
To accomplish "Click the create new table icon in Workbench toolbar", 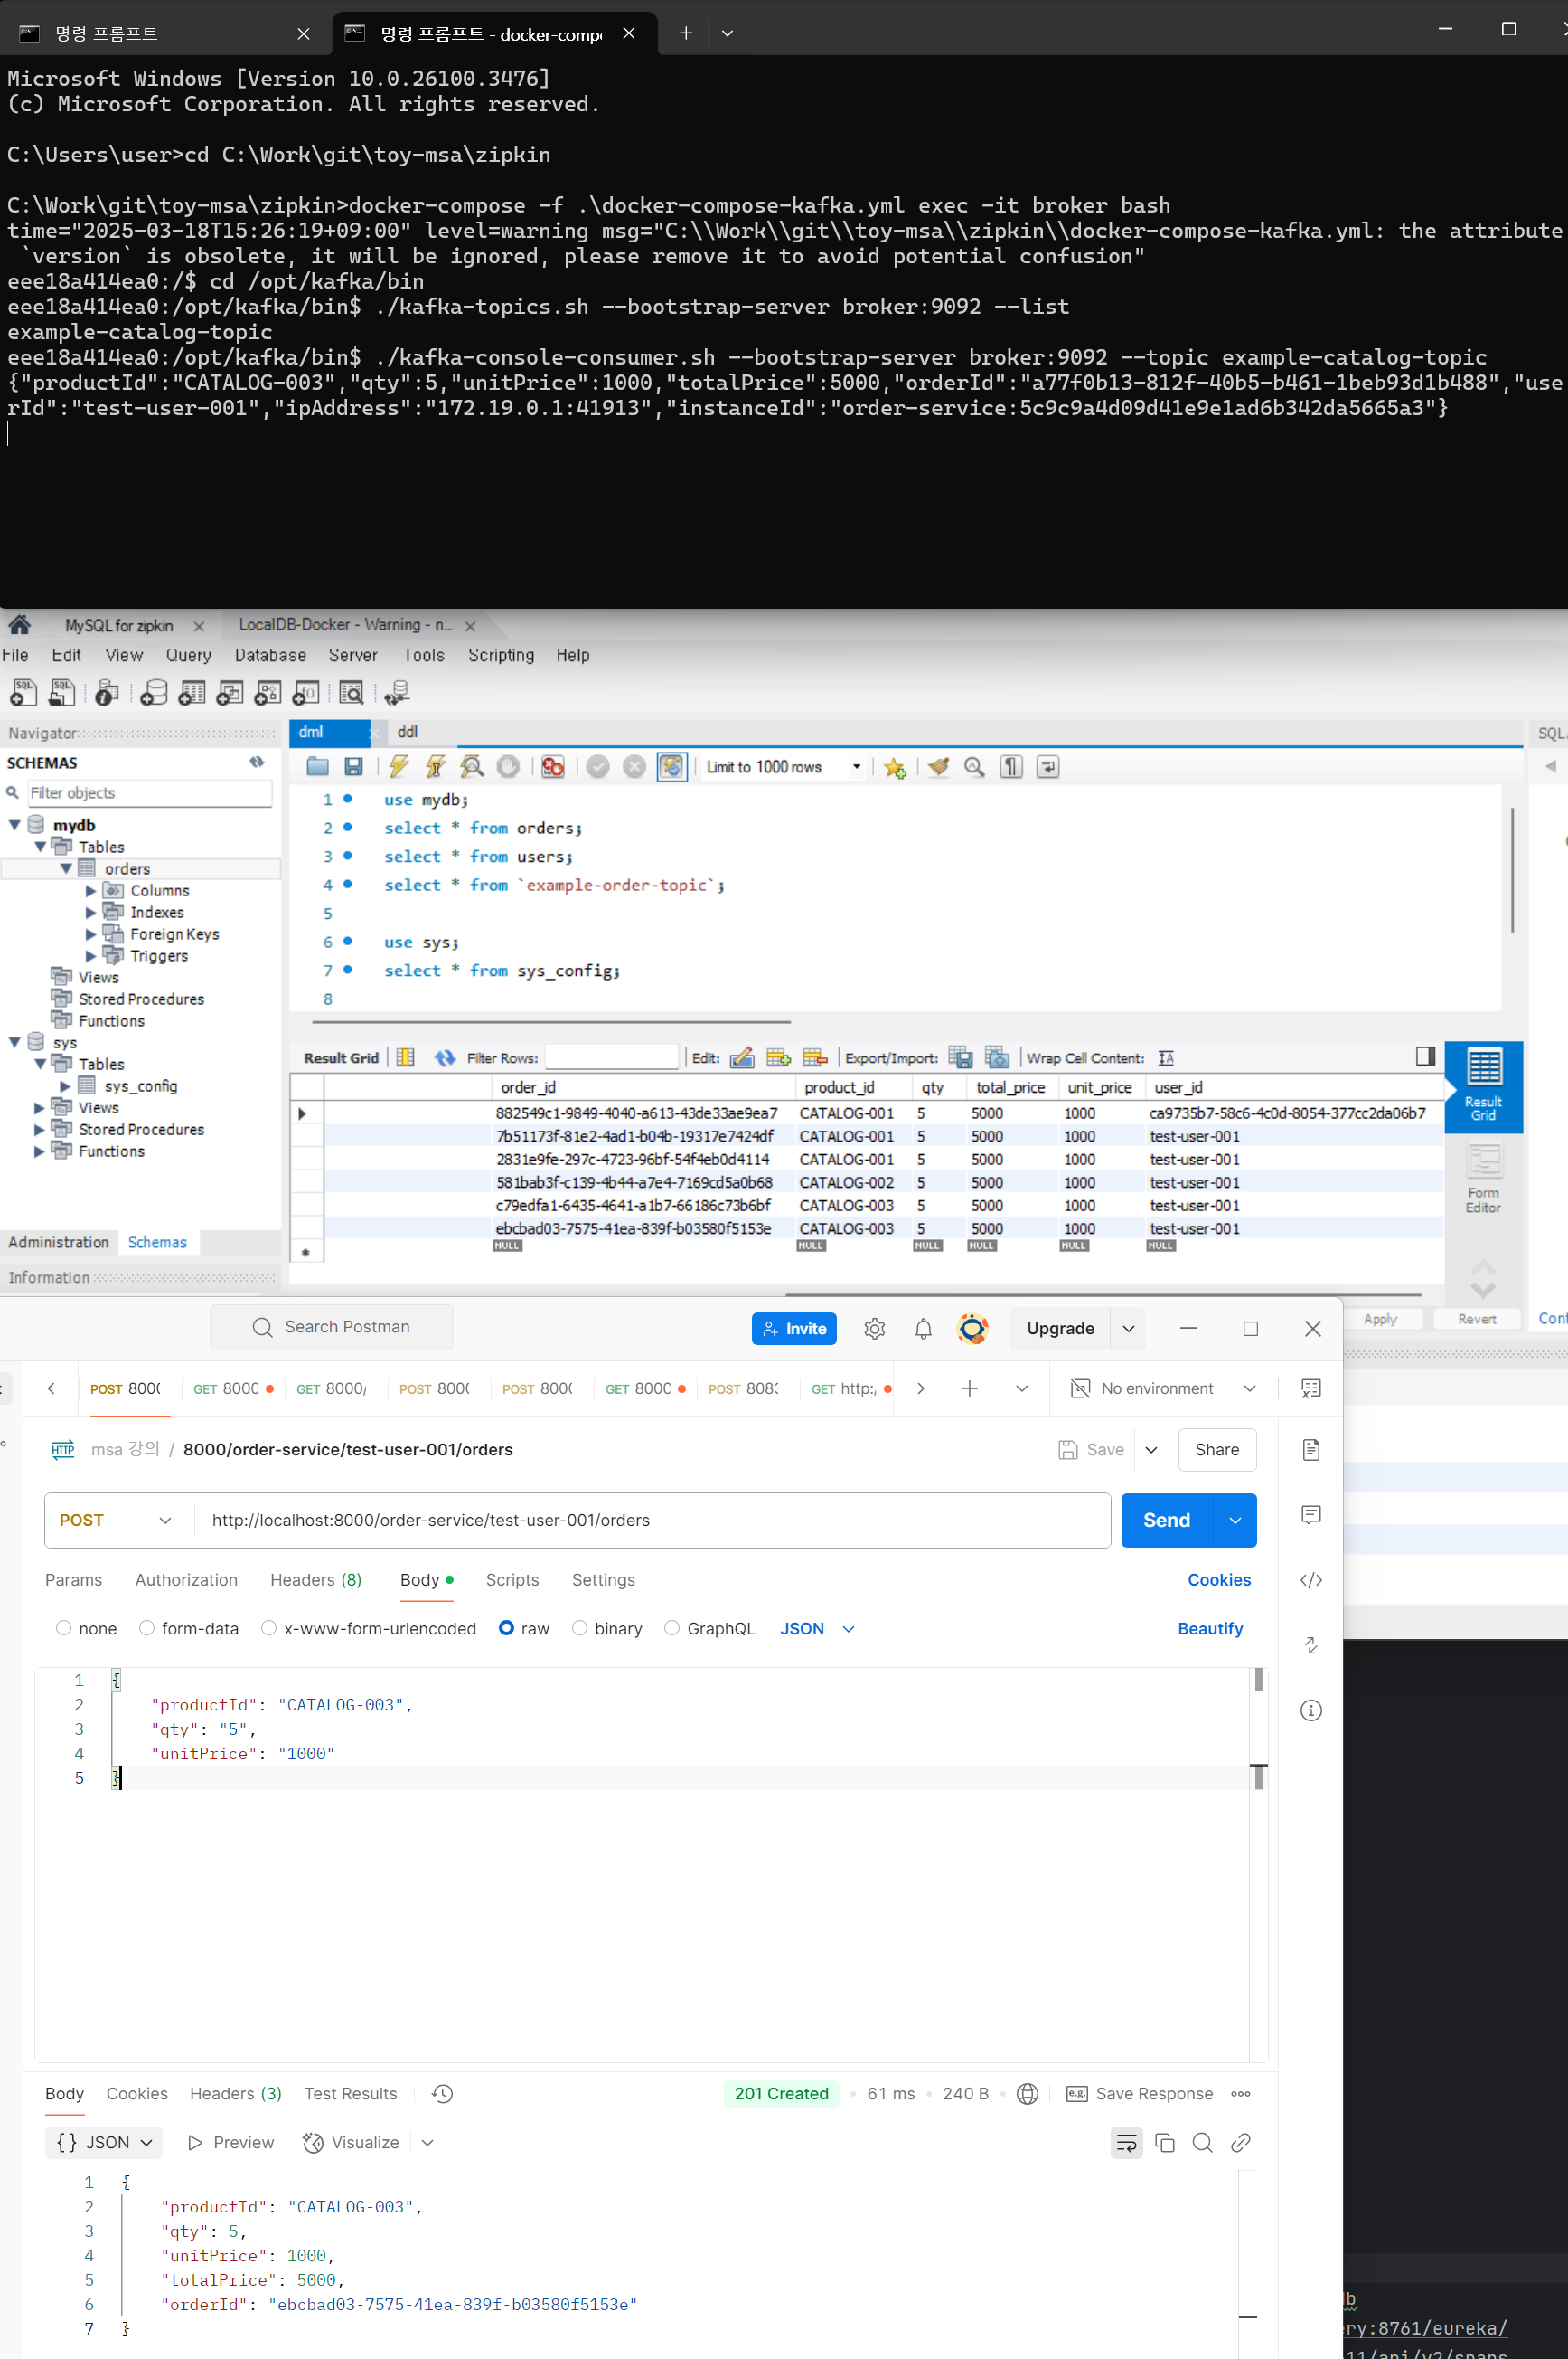I will (x=192, y=693).
